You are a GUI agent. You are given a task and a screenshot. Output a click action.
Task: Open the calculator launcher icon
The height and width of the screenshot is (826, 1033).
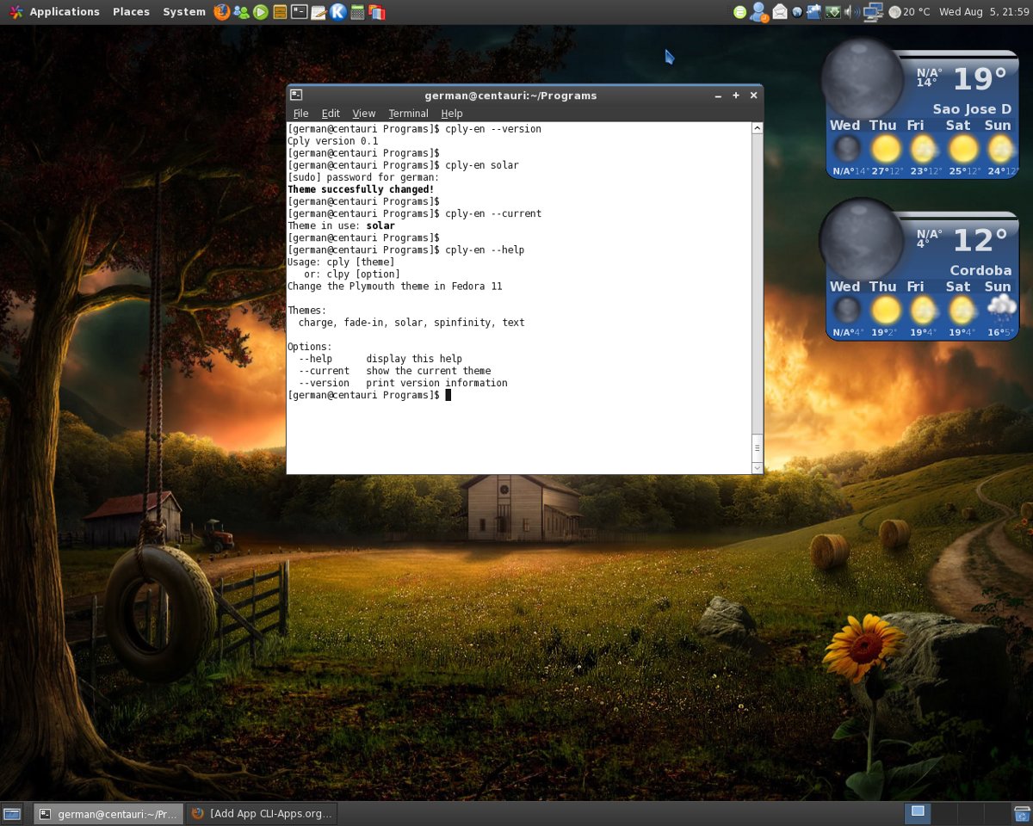click(357, 12)
